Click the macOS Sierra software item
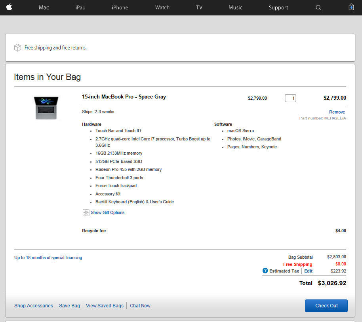This screenshot has width=362, height=322. (240, 131)
